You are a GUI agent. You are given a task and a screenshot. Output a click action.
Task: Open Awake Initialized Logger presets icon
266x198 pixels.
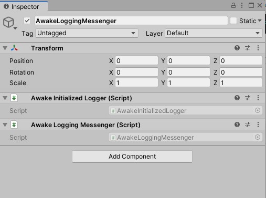click(x=248, y=98)
